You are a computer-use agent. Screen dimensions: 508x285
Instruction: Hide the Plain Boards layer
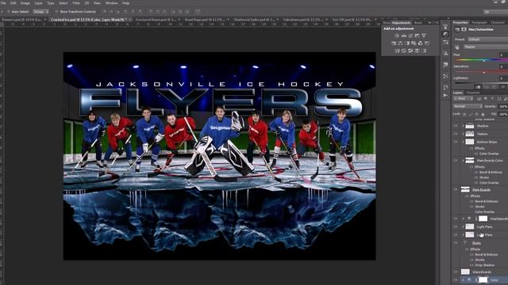click(x=455, y=190)
